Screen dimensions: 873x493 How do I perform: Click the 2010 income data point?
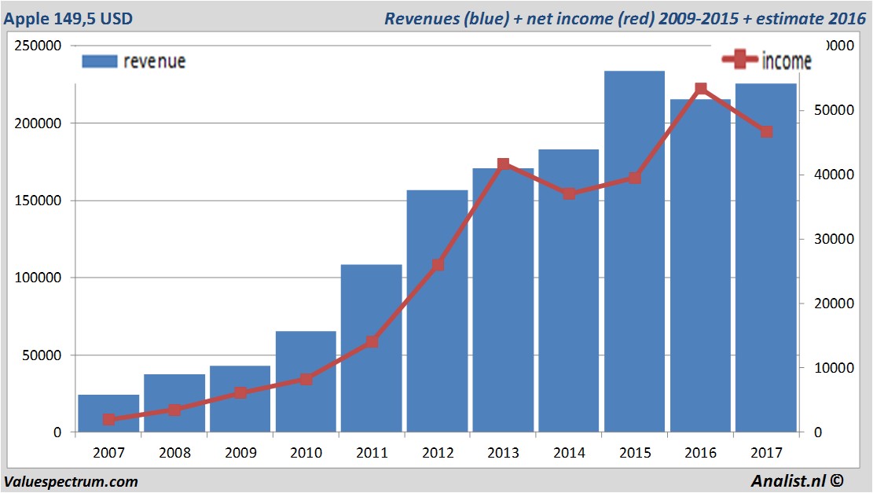click(306, 379)
